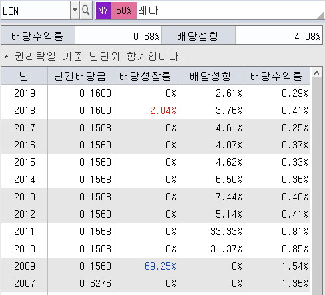The width and height of the screenshot is (325, 295).
Task: Click the scrollbar up arrow
Action: (317, 73)
